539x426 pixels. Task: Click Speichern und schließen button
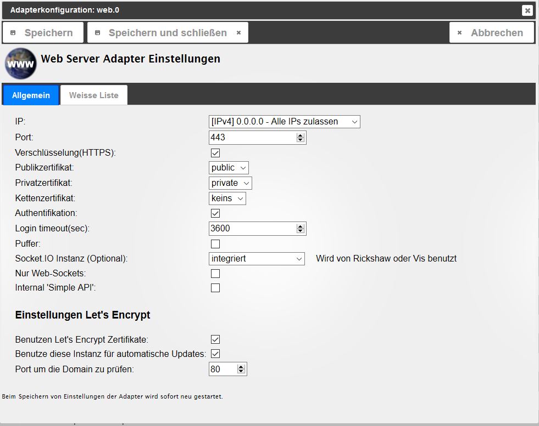click(x=168, y=32)
